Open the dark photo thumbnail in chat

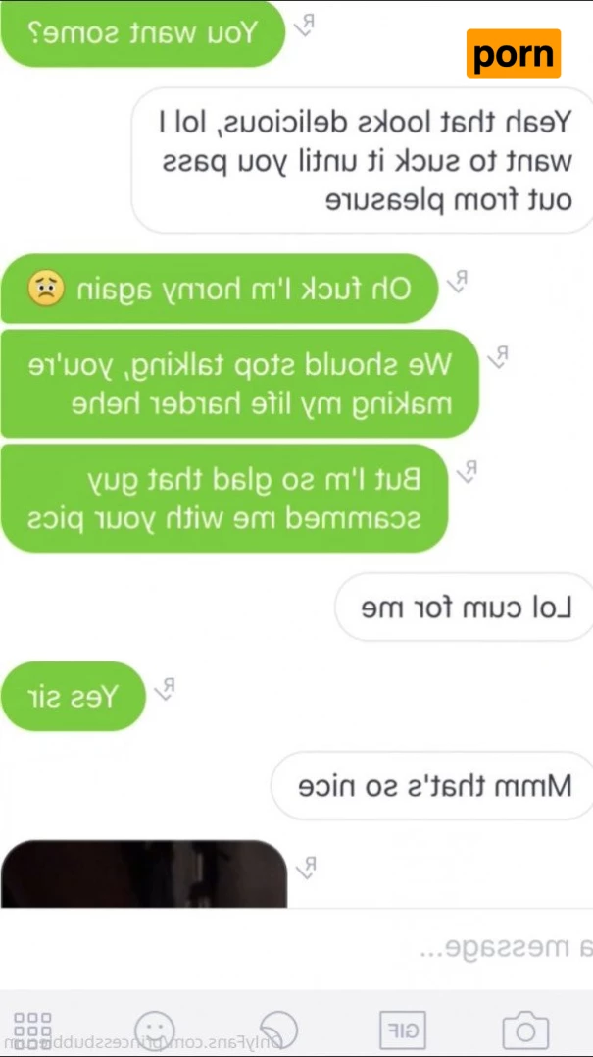[144, 873]
